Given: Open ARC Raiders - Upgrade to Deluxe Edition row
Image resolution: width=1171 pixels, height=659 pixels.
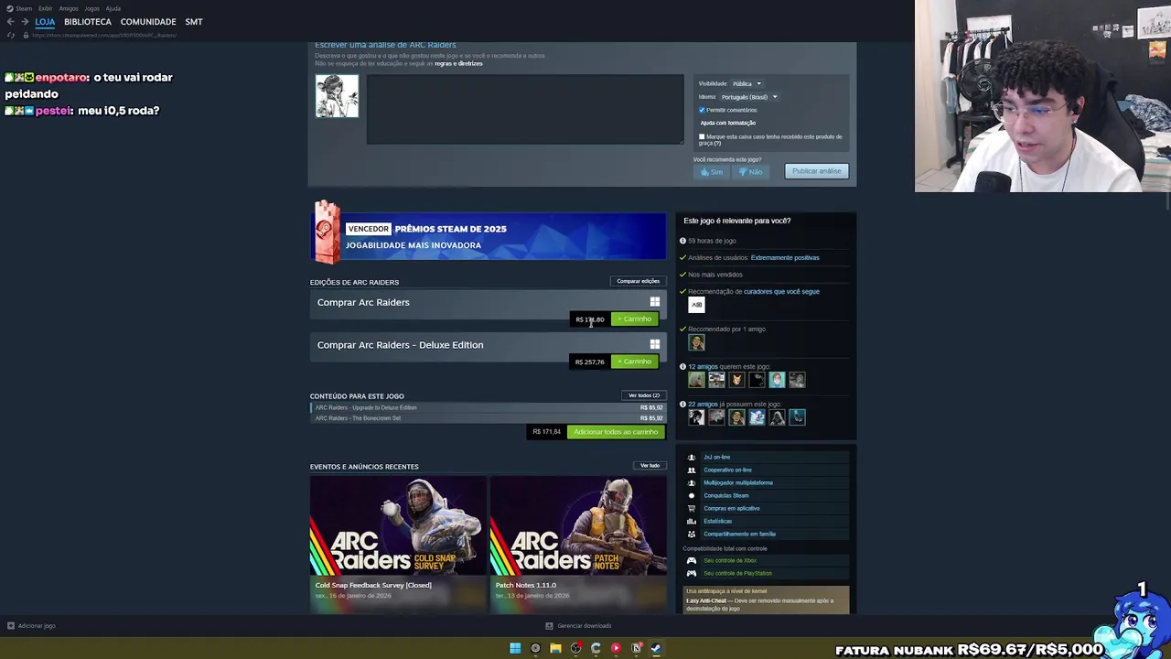Looking at the screenshot, I should coord(489,407).
